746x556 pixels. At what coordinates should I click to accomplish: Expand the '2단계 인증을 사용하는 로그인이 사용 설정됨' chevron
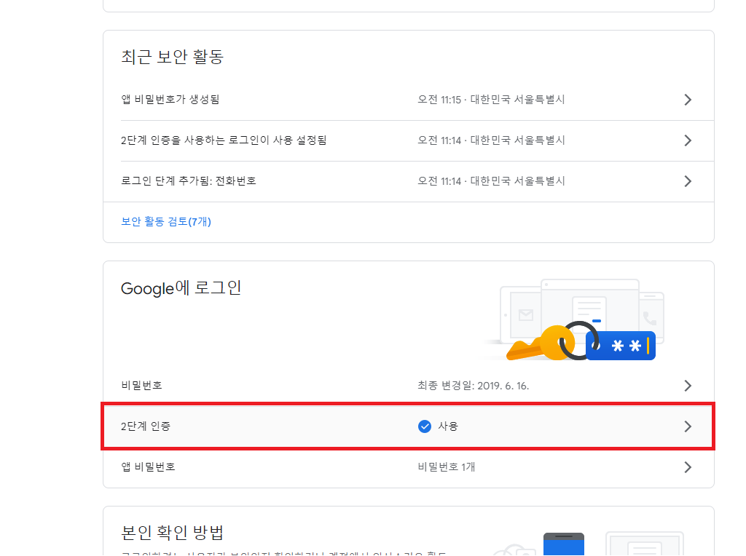[x=688, y=140]
